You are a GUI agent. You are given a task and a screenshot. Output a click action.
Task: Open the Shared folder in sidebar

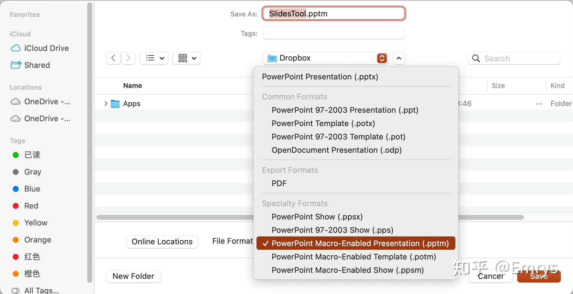pos(37,65)
